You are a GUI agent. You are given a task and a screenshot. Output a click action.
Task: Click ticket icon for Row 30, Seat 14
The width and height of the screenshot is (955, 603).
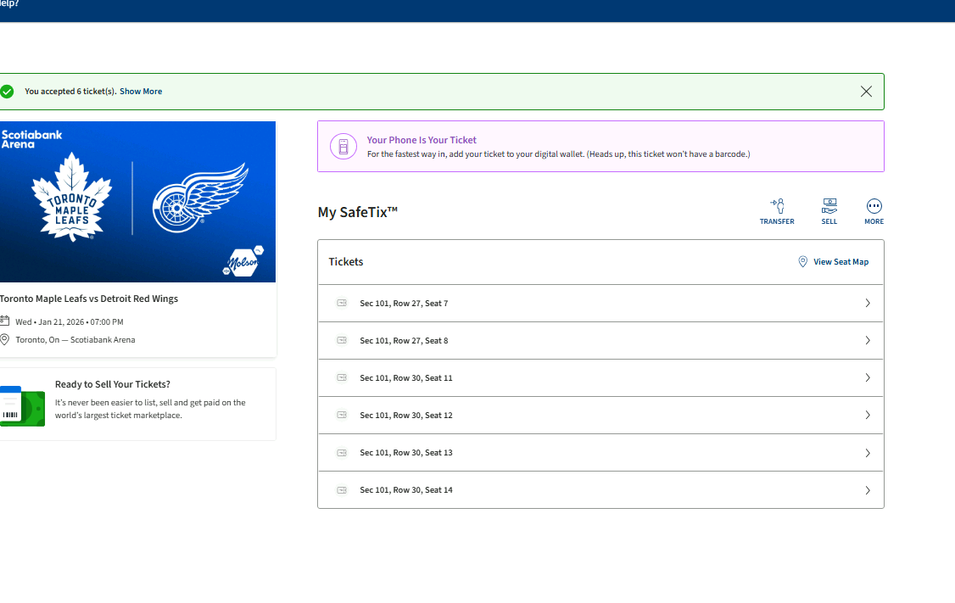click(343, 489)
